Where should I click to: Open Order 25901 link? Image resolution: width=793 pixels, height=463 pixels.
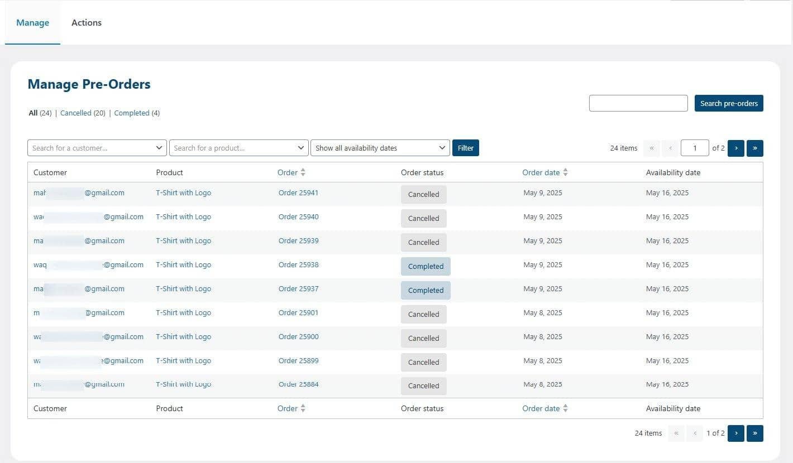click(x=298, y=313)
